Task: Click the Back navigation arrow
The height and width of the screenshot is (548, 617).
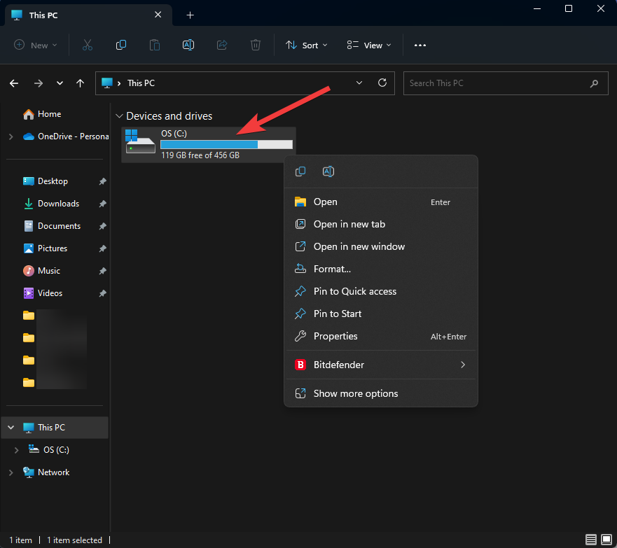Action: tap(14, 83)
